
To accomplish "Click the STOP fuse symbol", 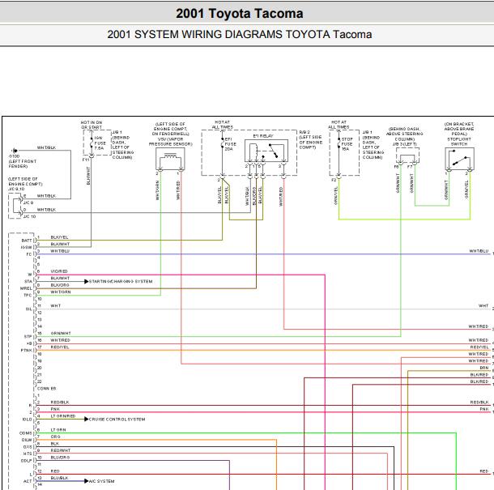I will pyautogui.click(x=339, y=144).
